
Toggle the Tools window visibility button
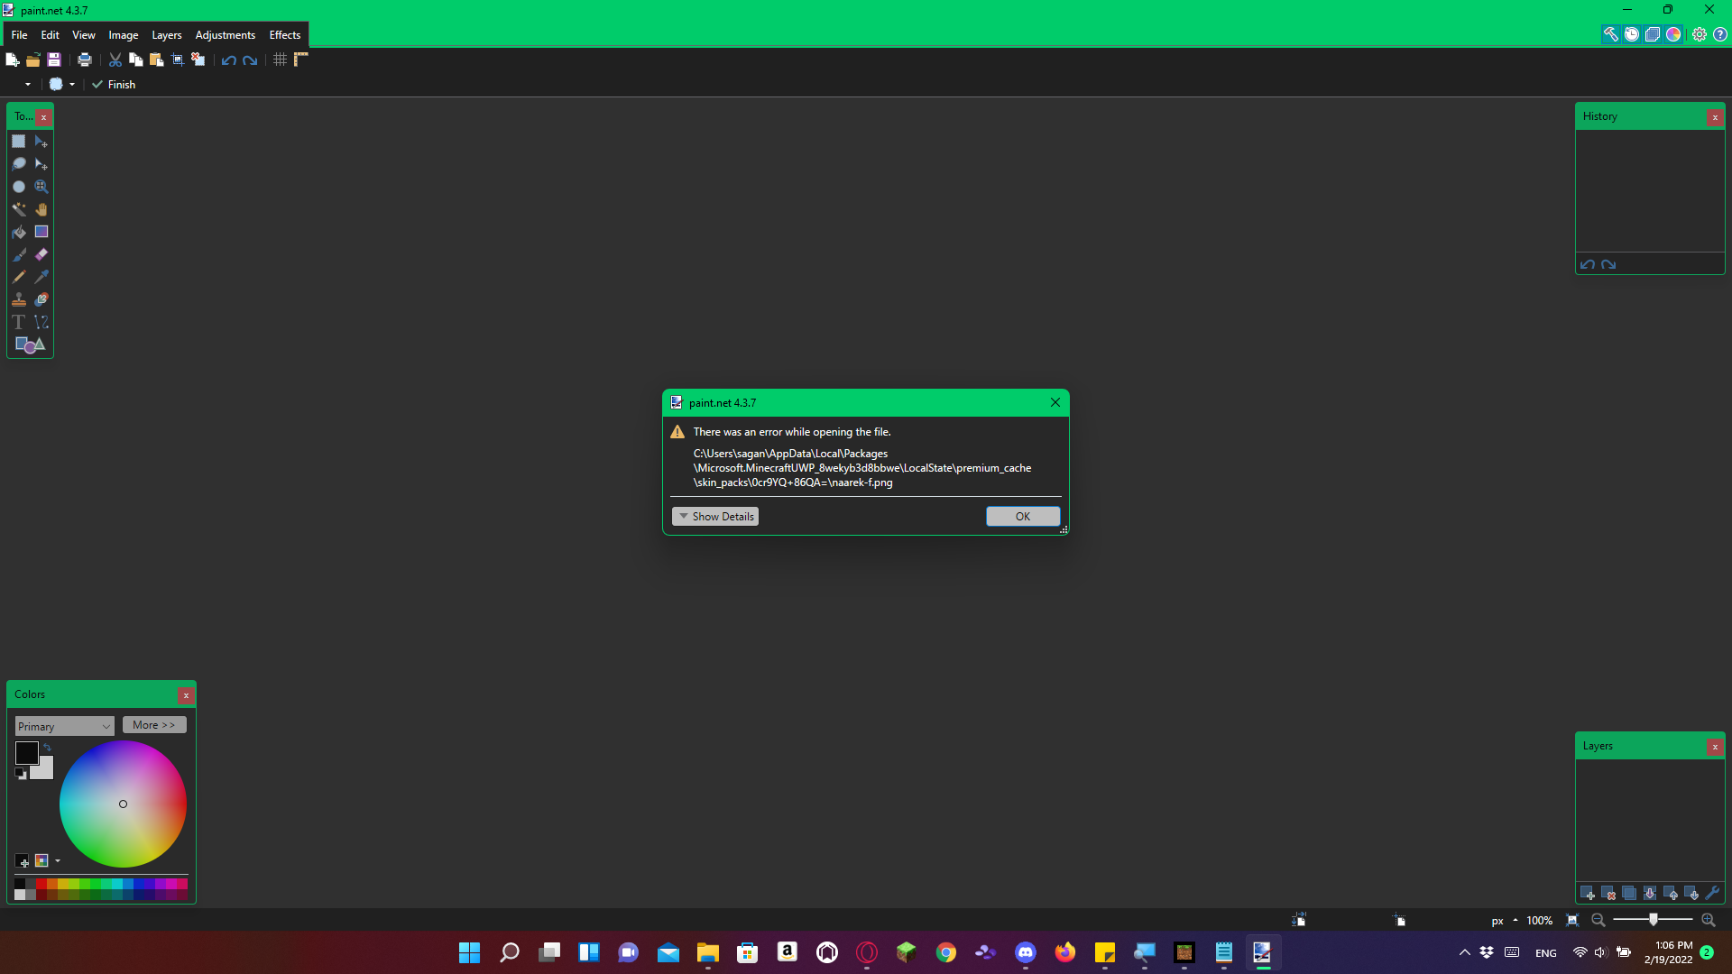pos(1610,34)
